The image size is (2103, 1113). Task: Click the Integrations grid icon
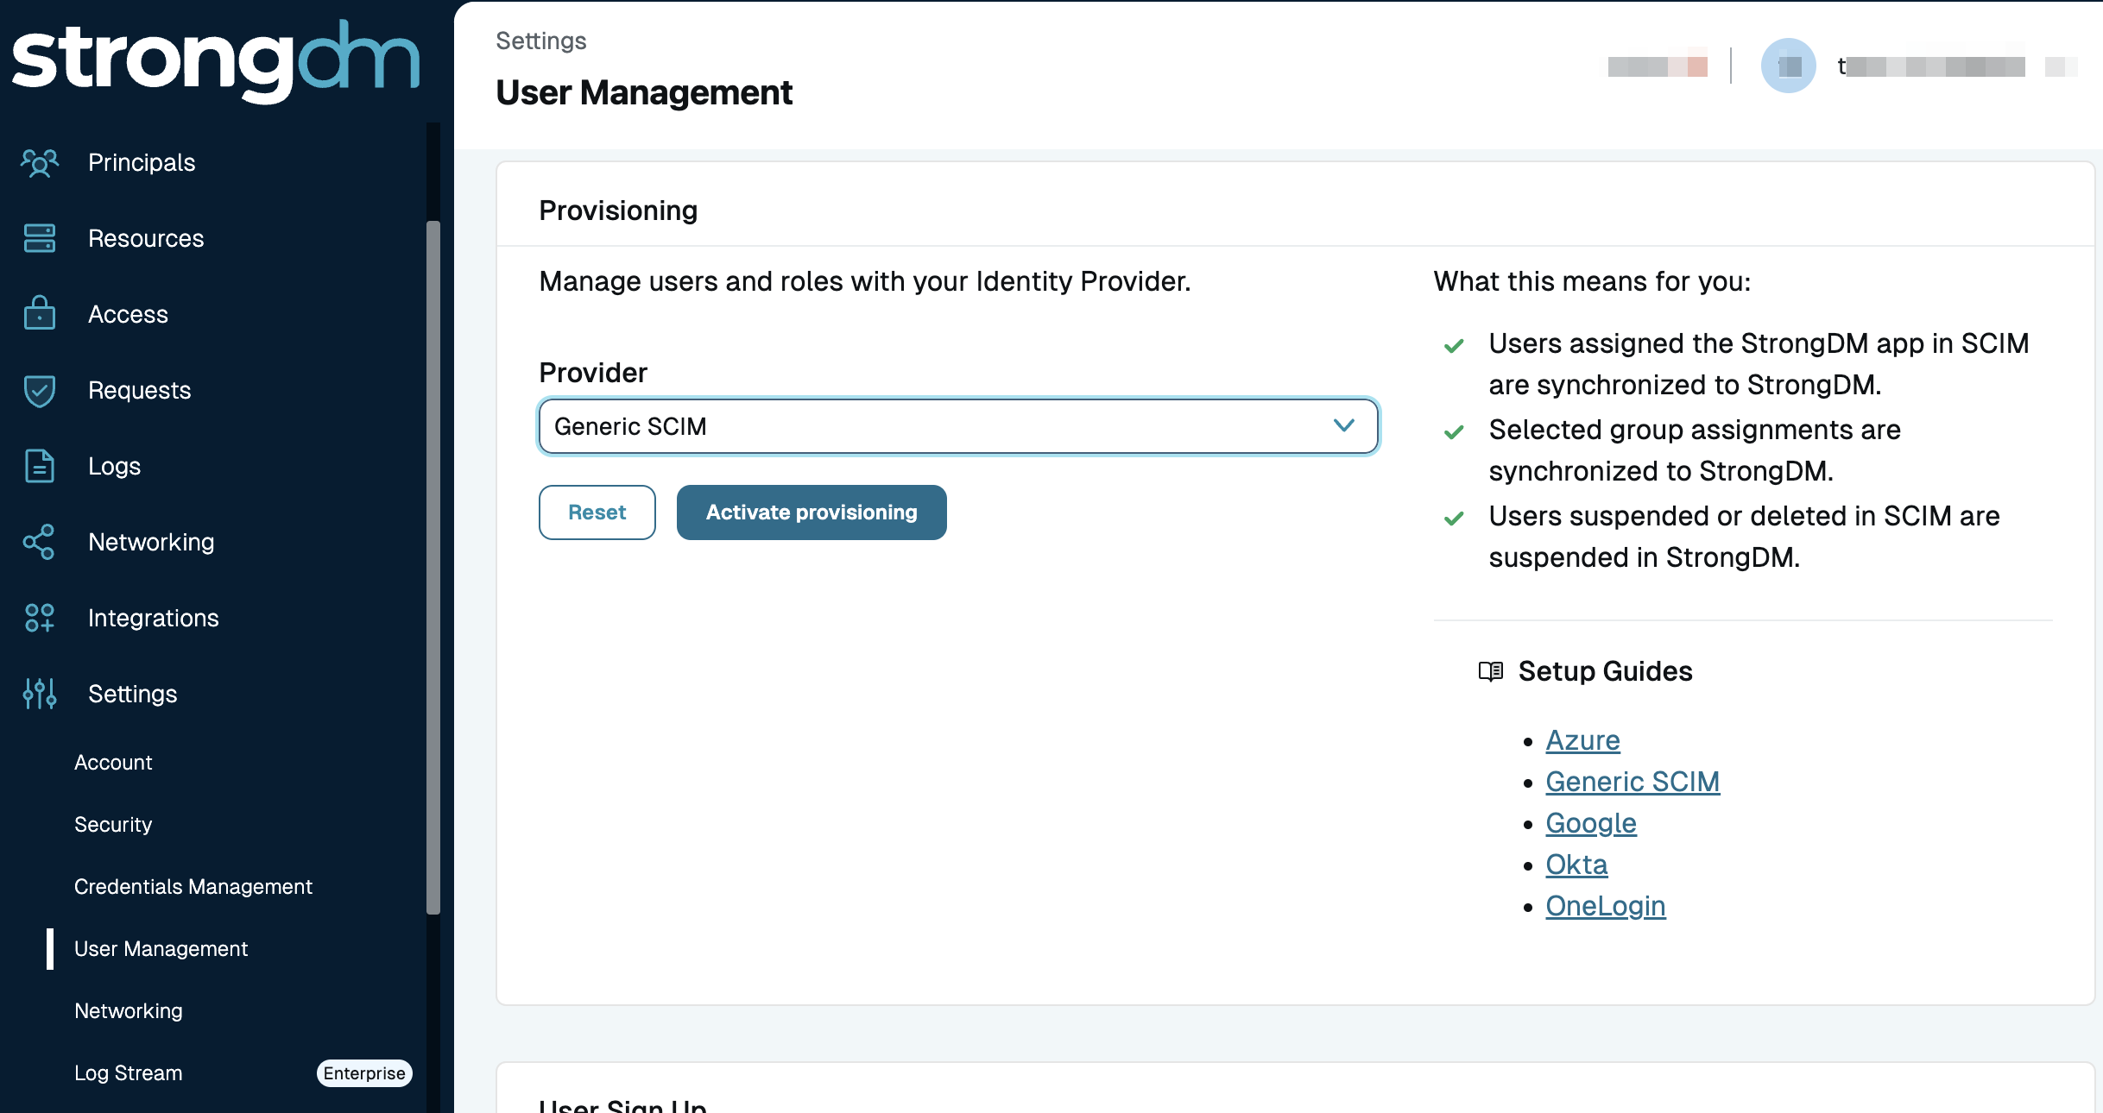coord(39,618)
